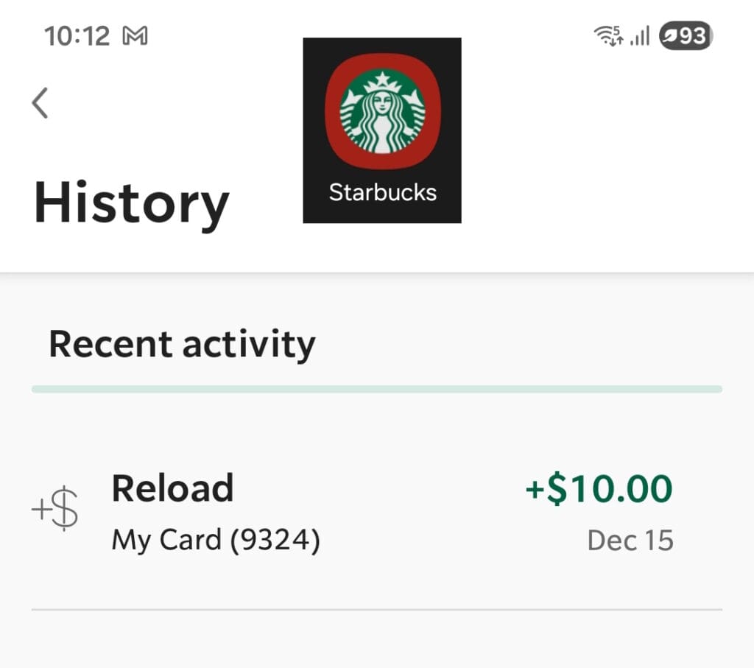Open My Card (9324) details
This screenshot has height=668, width=754.
(x=216, y=539)
